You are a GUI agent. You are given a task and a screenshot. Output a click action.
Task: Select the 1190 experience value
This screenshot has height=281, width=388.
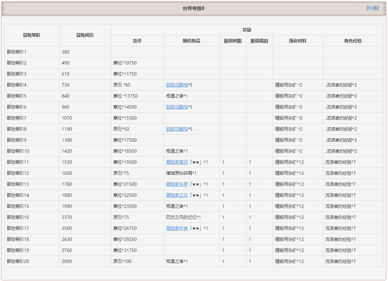pyautogui.click(x=67, y=129)
